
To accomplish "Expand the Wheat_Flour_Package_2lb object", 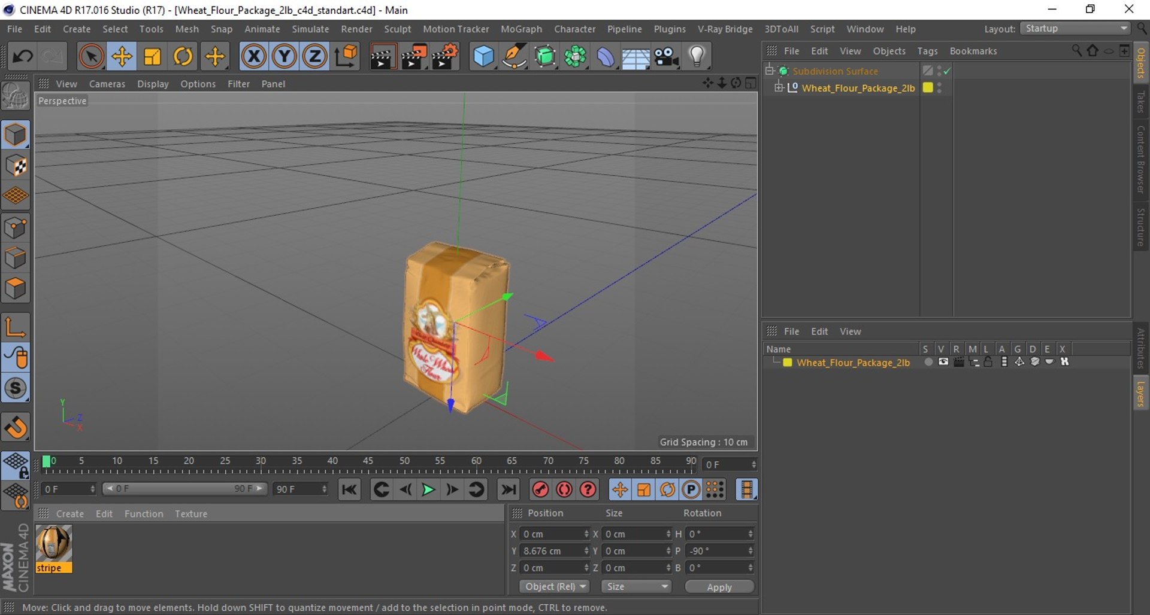I will tap(779, 88).
